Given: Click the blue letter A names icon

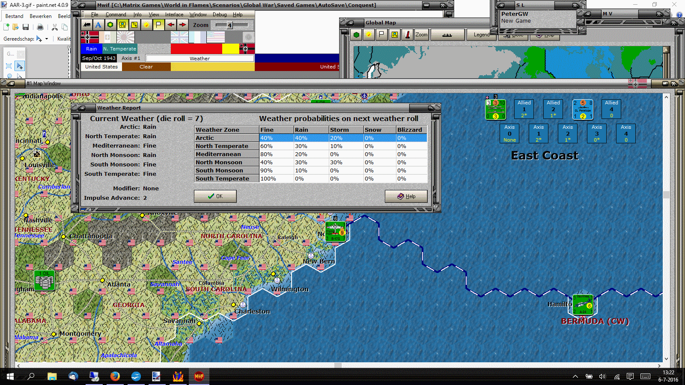Looking at the screenshot, I should 98,25.
